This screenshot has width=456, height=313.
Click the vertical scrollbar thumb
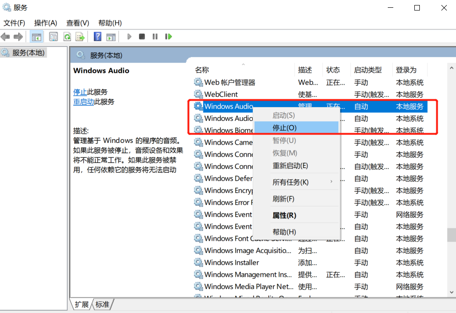coord(451,235)
